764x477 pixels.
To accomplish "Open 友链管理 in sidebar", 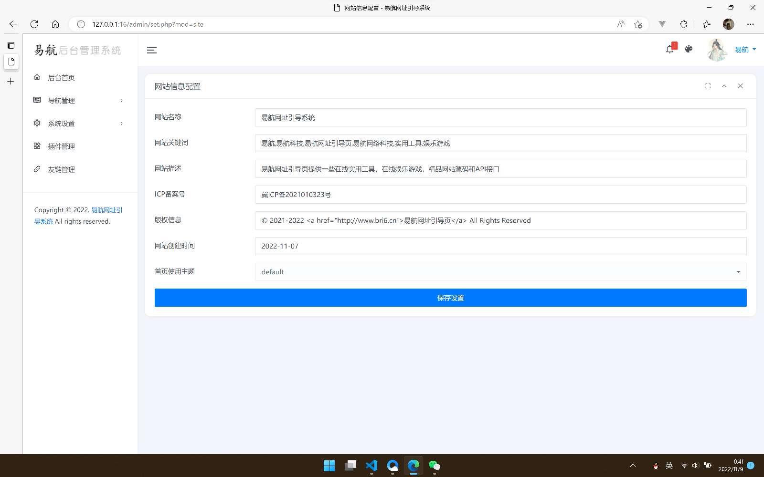I will (x=80, y=169).
